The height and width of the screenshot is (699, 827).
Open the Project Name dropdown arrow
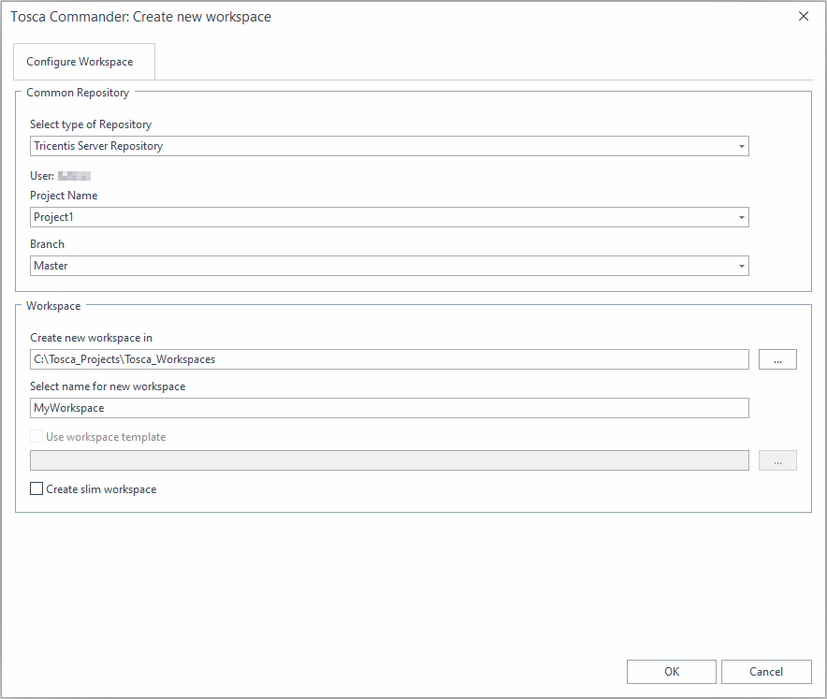point(741,217)
